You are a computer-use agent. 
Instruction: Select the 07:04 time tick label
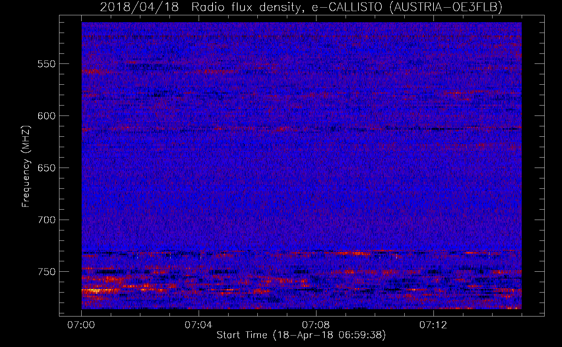click(x=199, y=325)
